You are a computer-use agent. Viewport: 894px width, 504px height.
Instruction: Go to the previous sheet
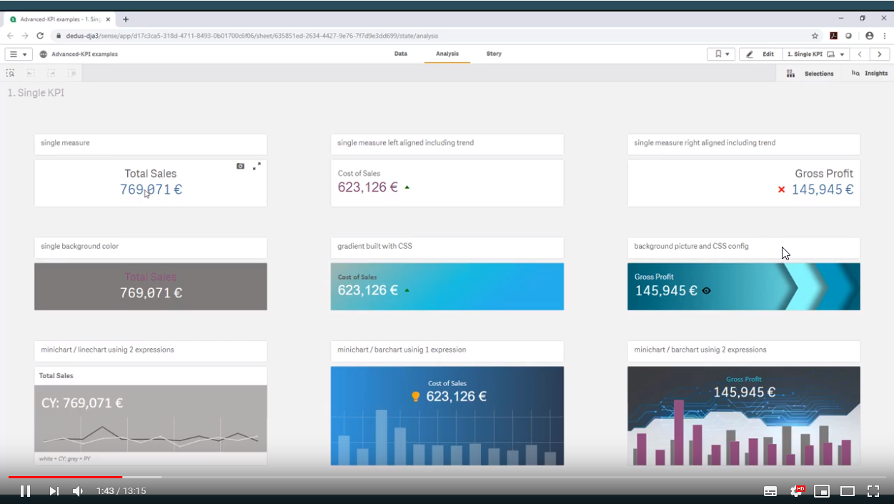pyautogui.click(x=860, y=54)
